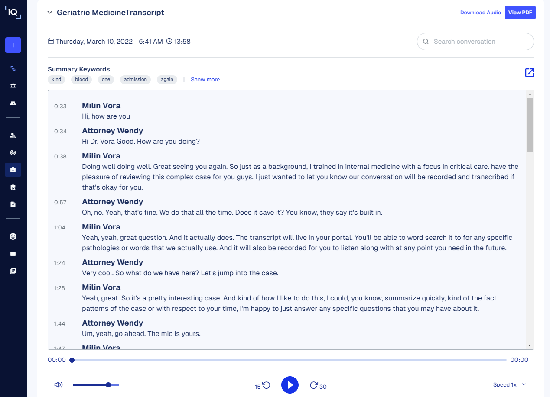Select the "admission" keyword tag

135,80
